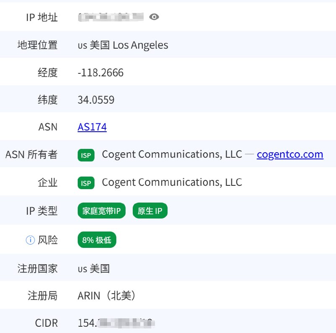This screenshot has height=333, width=336.
Task: Reveal the hidden IP address with eye icon
Action: [154, 17]
